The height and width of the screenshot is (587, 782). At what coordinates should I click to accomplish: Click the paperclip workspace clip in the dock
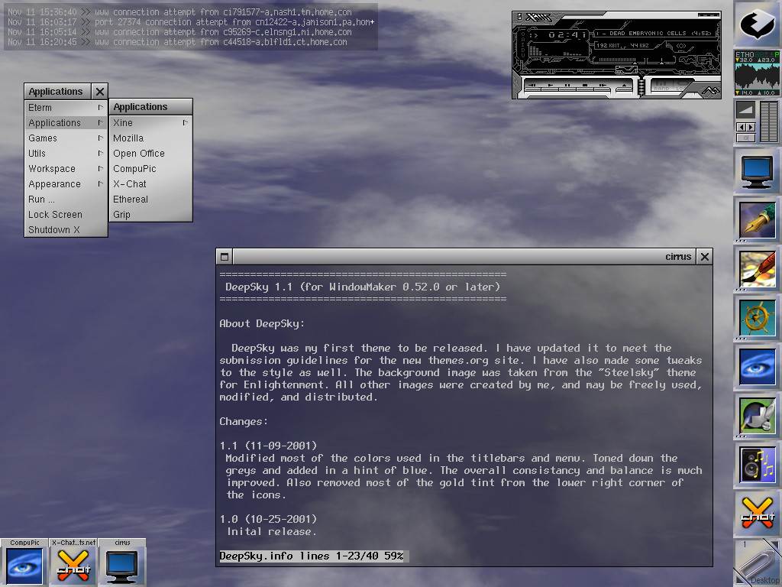pos(757,562)
